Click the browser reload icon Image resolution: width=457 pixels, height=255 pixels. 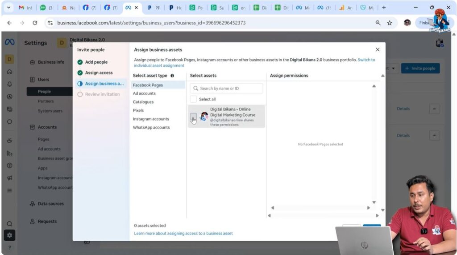35,23
